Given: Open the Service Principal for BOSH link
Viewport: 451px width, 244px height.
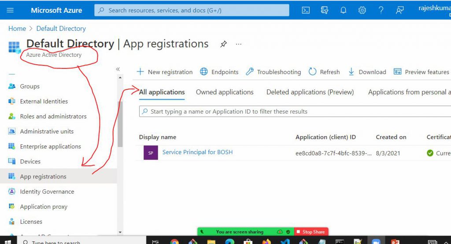Looking at the screenshot, I should point(197,152).
